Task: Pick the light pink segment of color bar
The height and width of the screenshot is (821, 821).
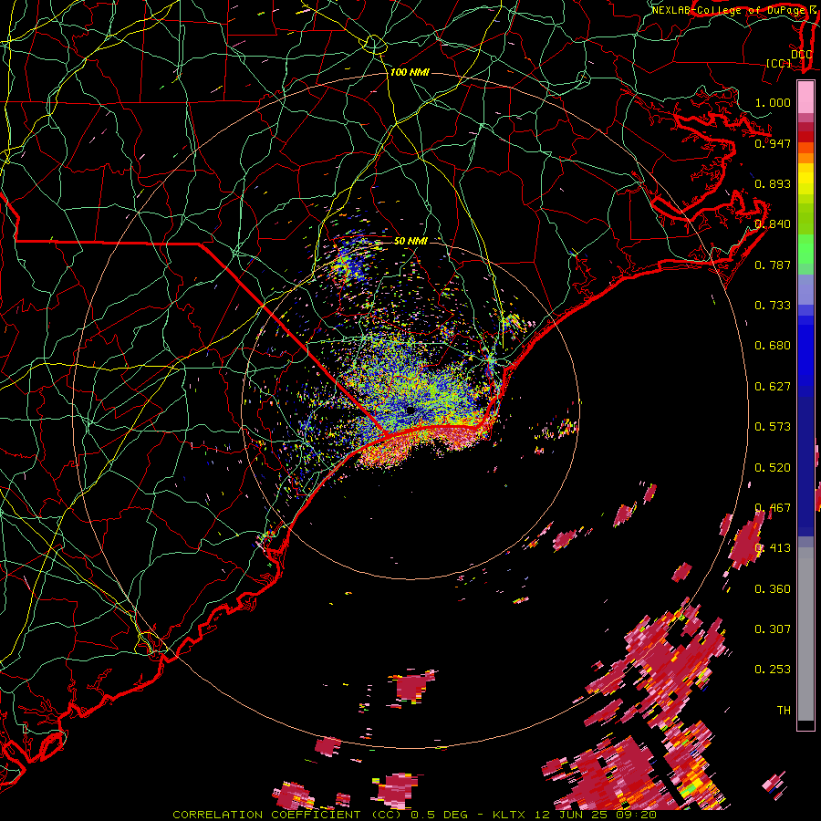Action: click(805, 98)
